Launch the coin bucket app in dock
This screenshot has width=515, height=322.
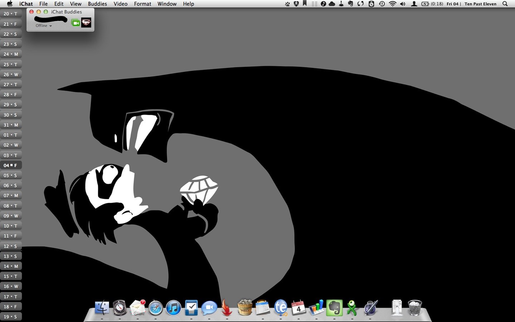tap(245, 308)
